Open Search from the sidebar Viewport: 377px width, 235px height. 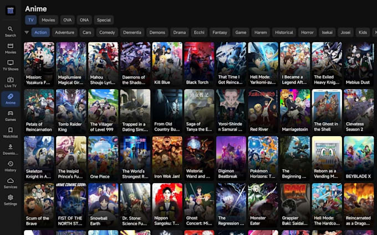(11, 32)
